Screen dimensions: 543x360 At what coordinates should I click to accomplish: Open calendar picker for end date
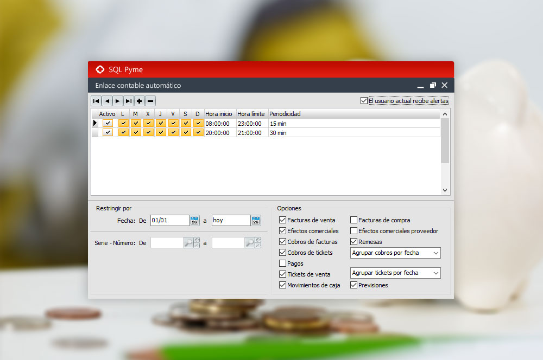tap(256, 220)
